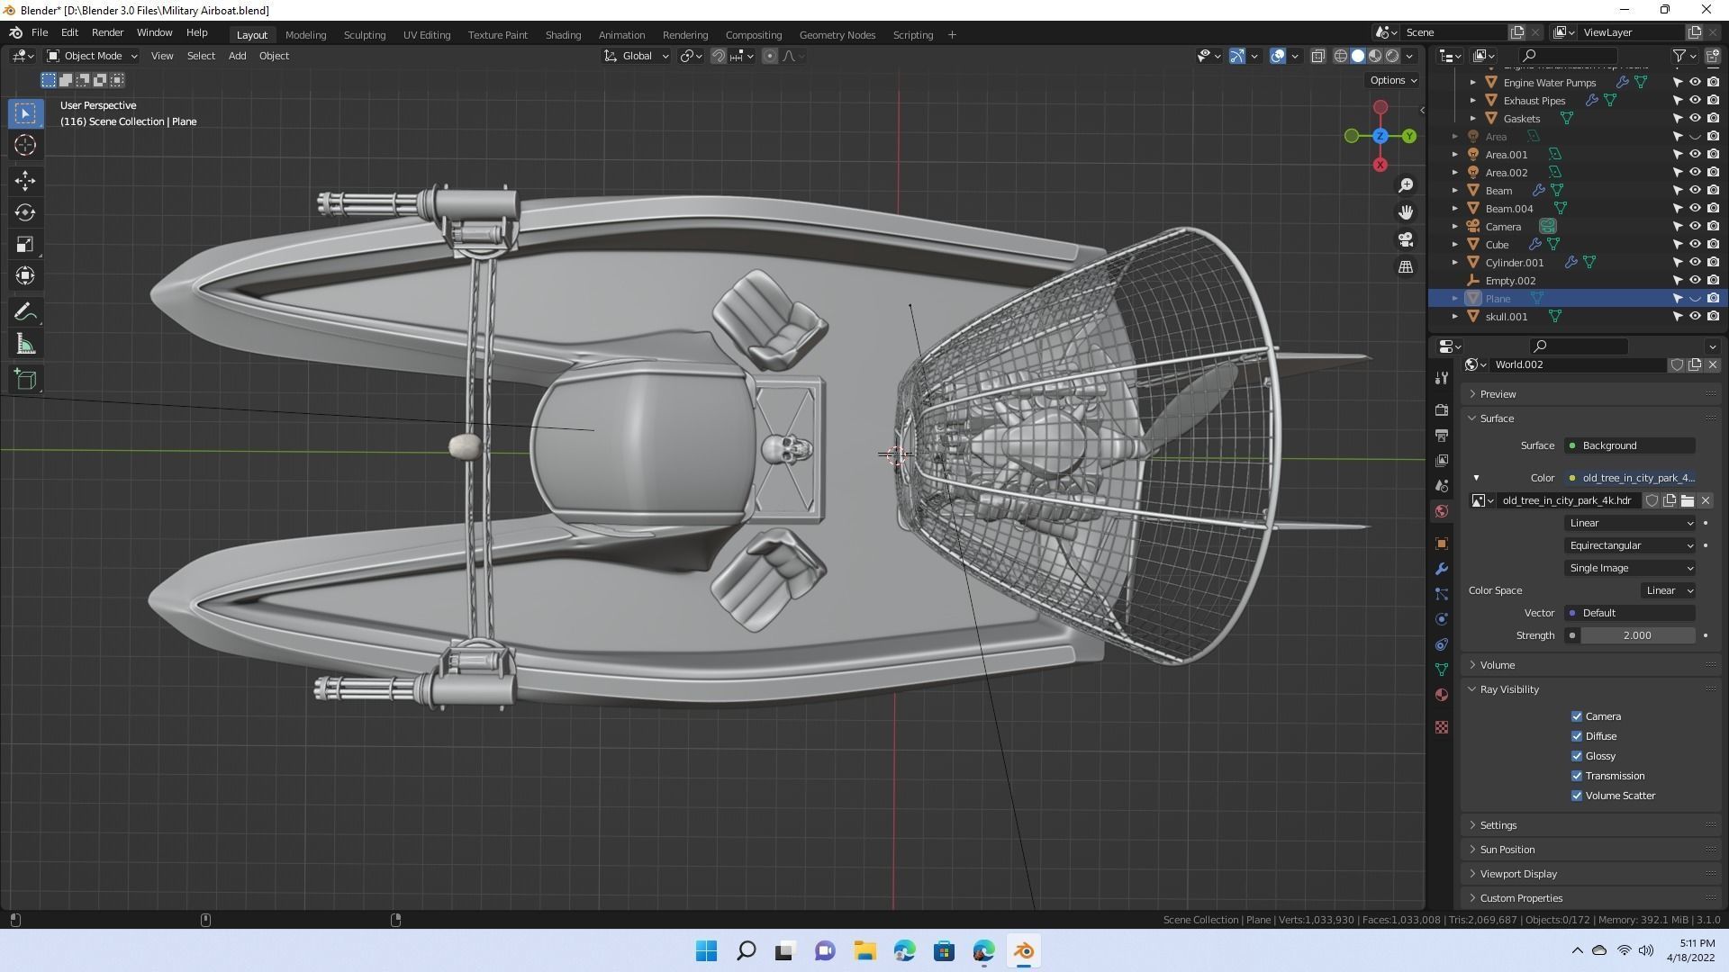Hide the Cube object in the outliner
The height and width of the screenshot is (972, 1729).
pyautogui.click(x=1696, y=244)
